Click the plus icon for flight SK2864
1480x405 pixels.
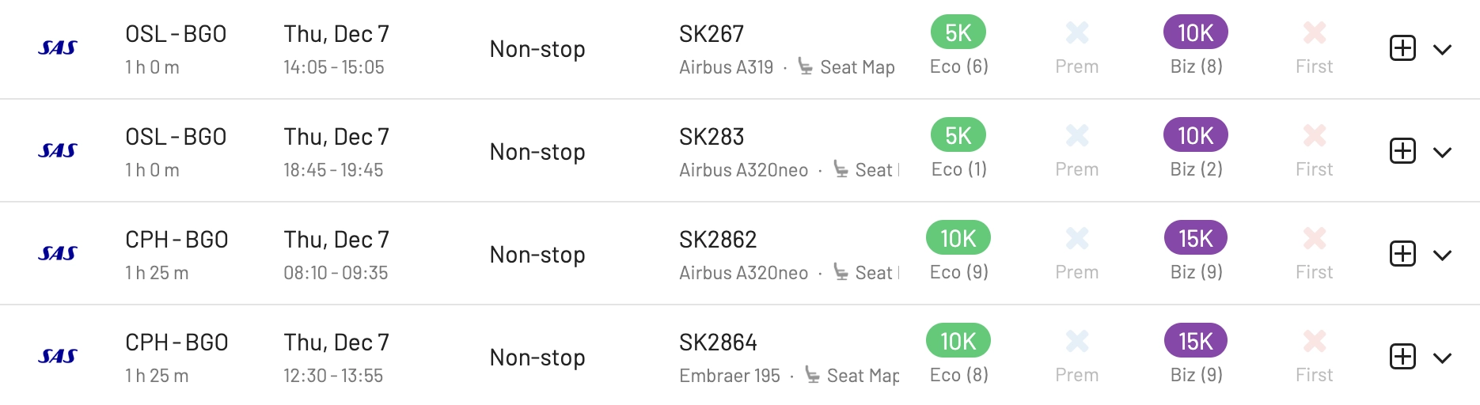click(1402, 357)
